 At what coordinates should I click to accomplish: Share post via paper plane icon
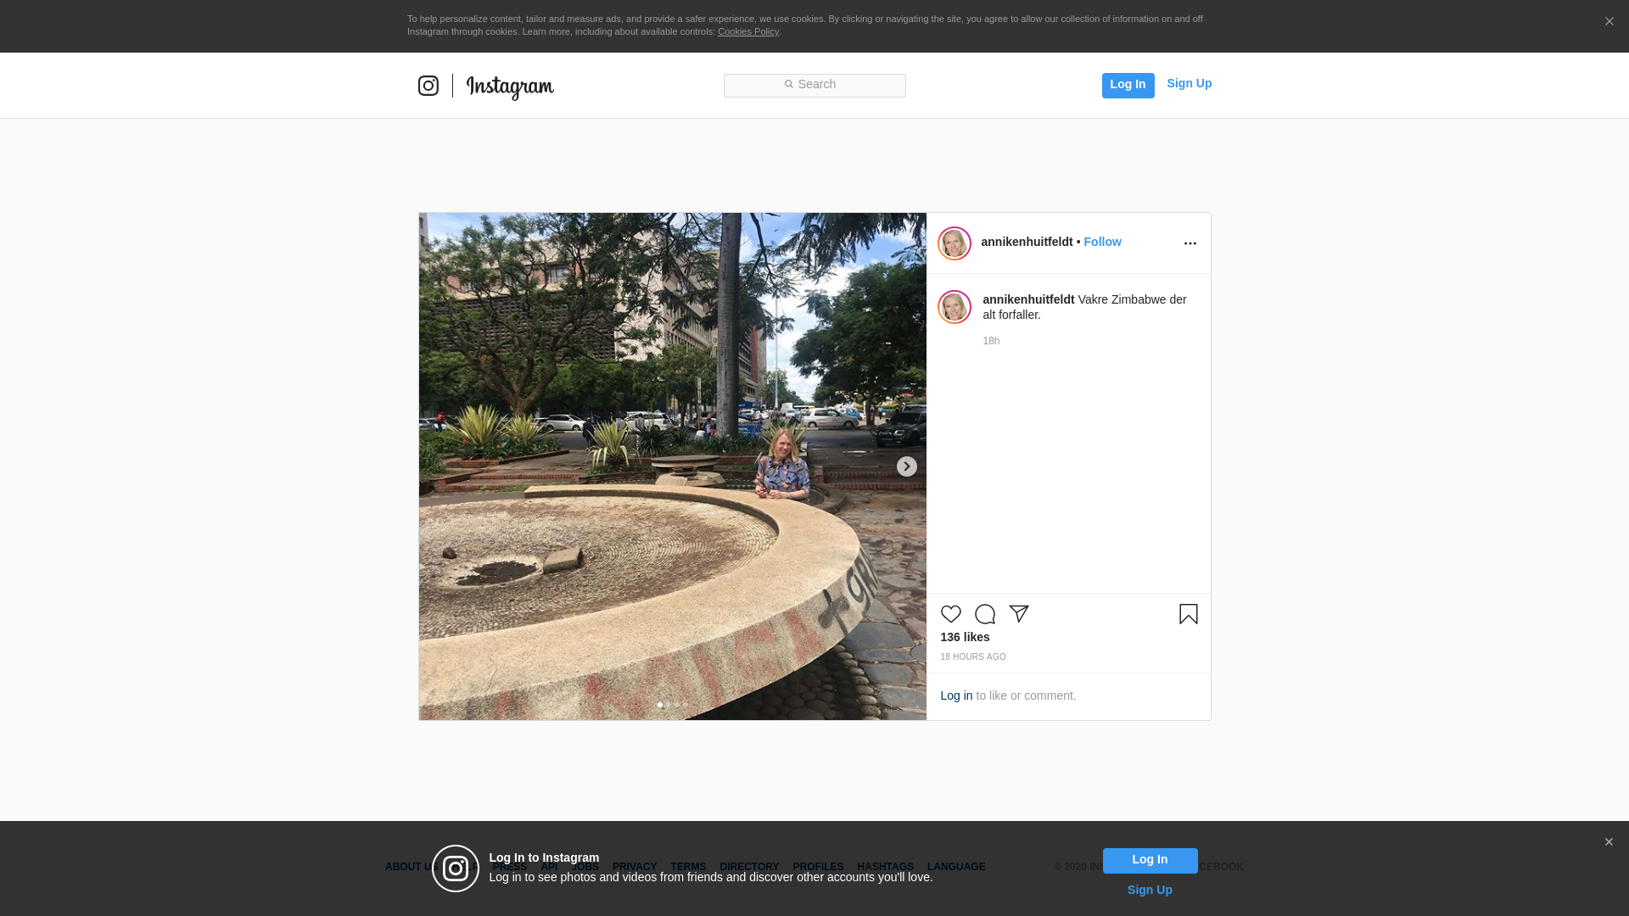point(1018,614)
